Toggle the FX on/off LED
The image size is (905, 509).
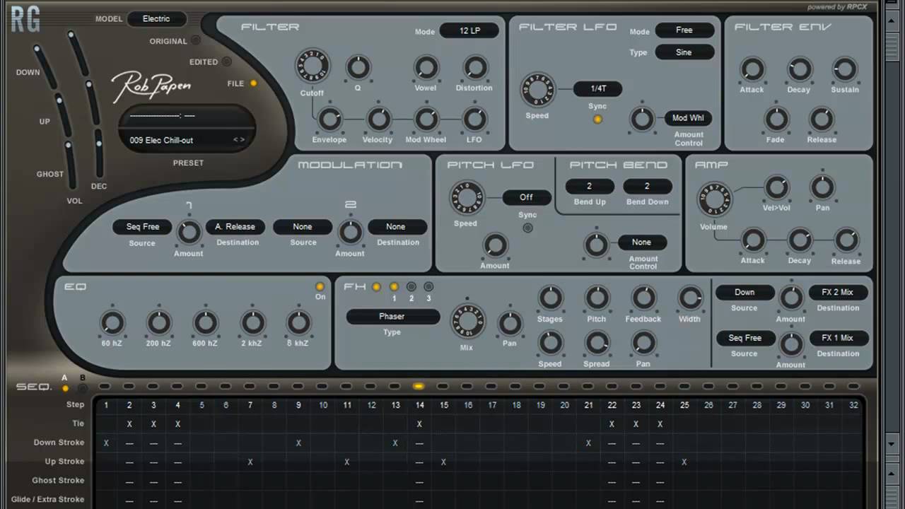point(376,287)
